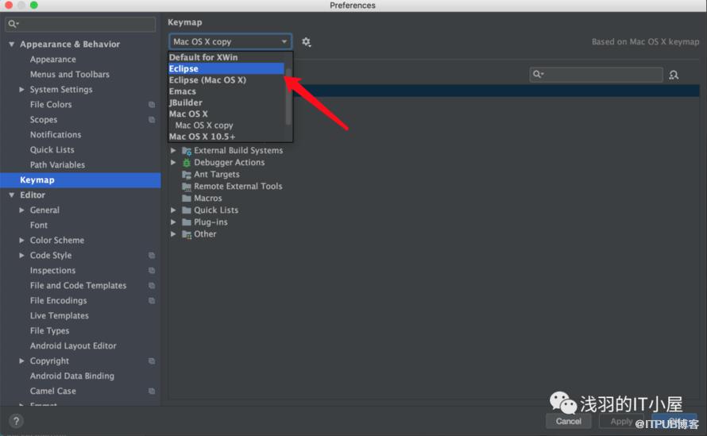Screen dimensions: 707x436
Task: Select the Eclipse keymap option
Action: 227,68
